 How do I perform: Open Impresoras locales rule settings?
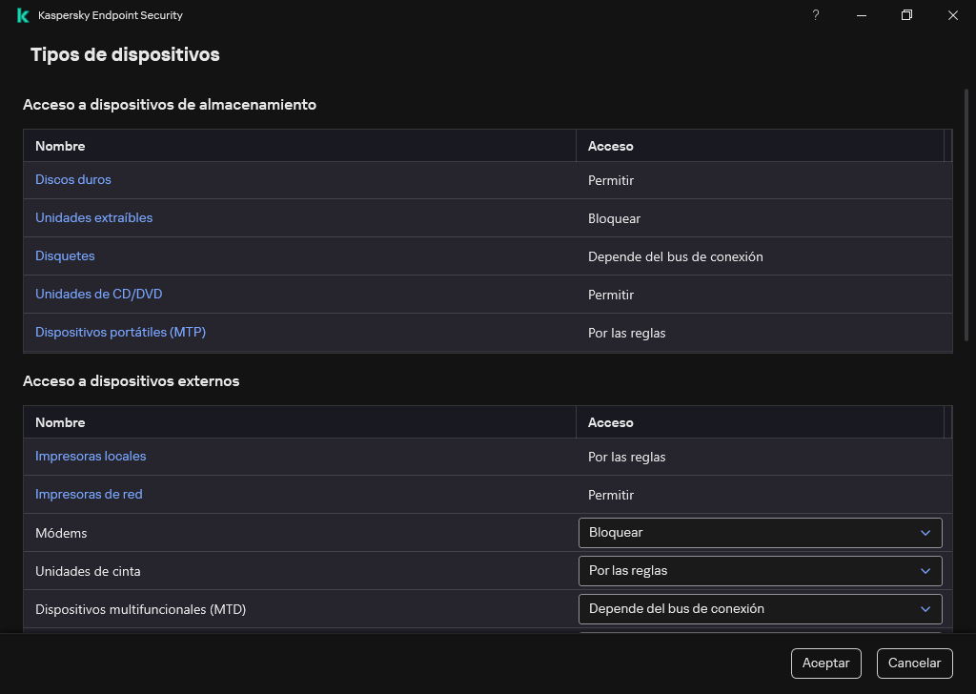[x=91, y=456]
